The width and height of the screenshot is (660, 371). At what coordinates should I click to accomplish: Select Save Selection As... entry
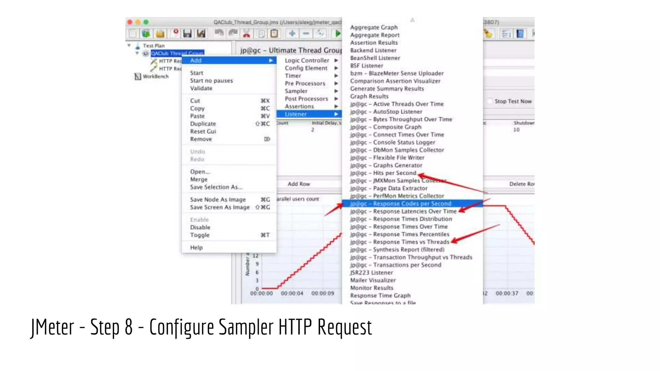[x=229, y=187]
